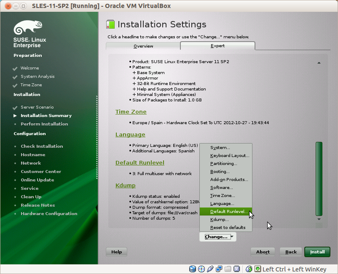Click the "3: Full multiuser with network" line
Image resolution: width=338 pixels, height=274 pixels.
(162, 173)
